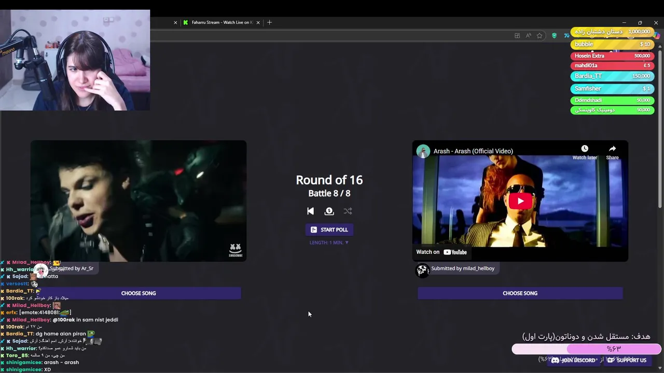Choose the song submitted by Ar_Sr
The height and width of the screenshot is (373, 664).
coord(139,293)
